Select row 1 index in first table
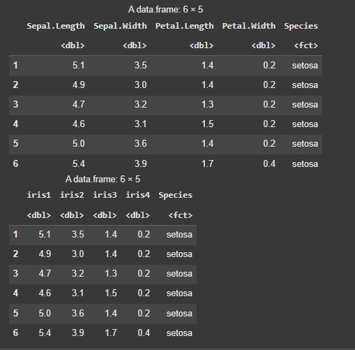Image resolution: width=355 pixels, height=350 pixels. 15,65
